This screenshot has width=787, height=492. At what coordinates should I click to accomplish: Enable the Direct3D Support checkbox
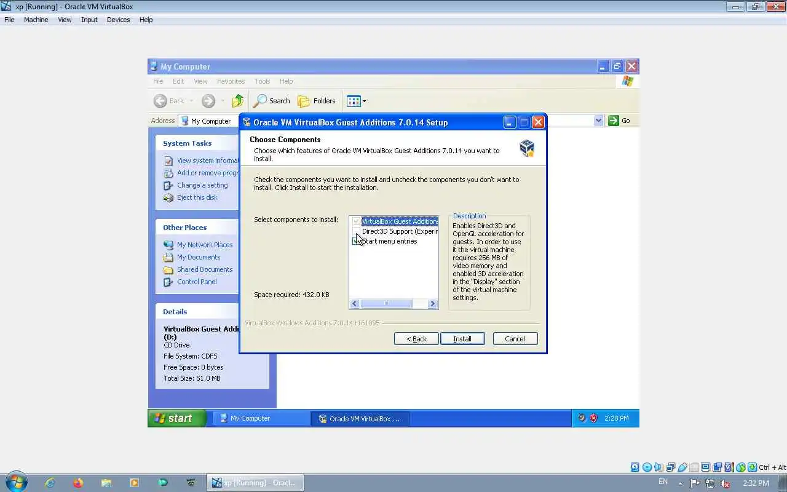tap(356, 231)
